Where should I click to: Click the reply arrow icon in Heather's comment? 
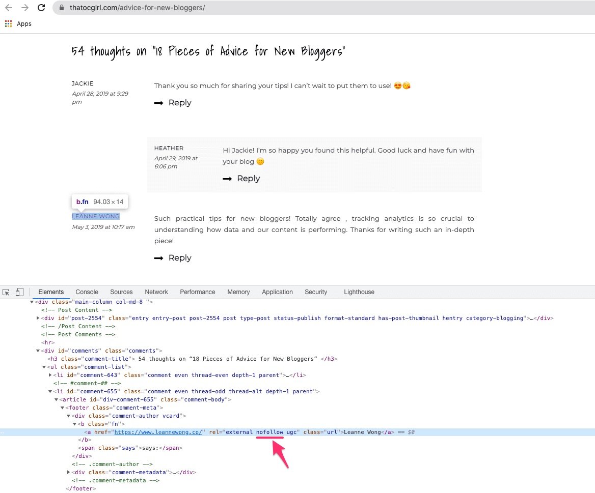click(x=228, y=178)
